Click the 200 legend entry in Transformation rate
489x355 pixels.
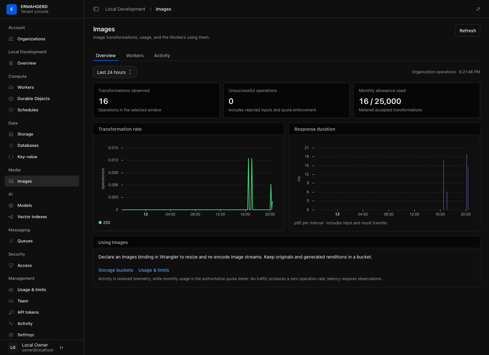[104, 223]
